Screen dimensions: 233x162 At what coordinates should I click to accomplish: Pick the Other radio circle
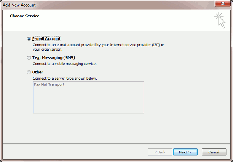tap(29, 72)
